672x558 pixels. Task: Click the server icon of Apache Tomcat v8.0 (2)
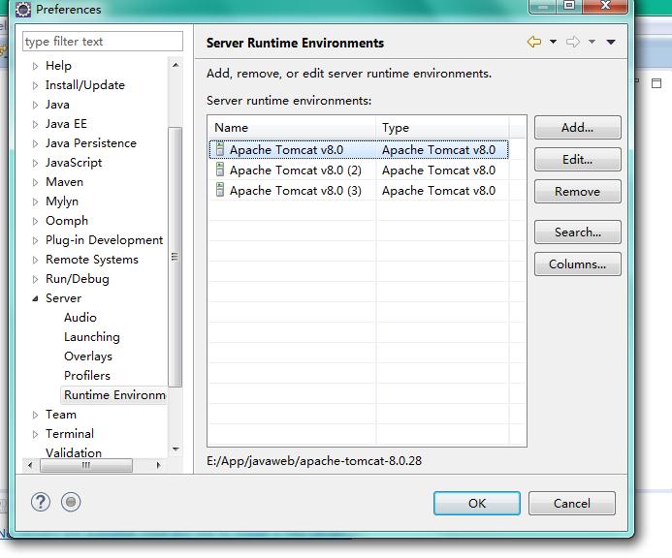(x=220, y=170)
